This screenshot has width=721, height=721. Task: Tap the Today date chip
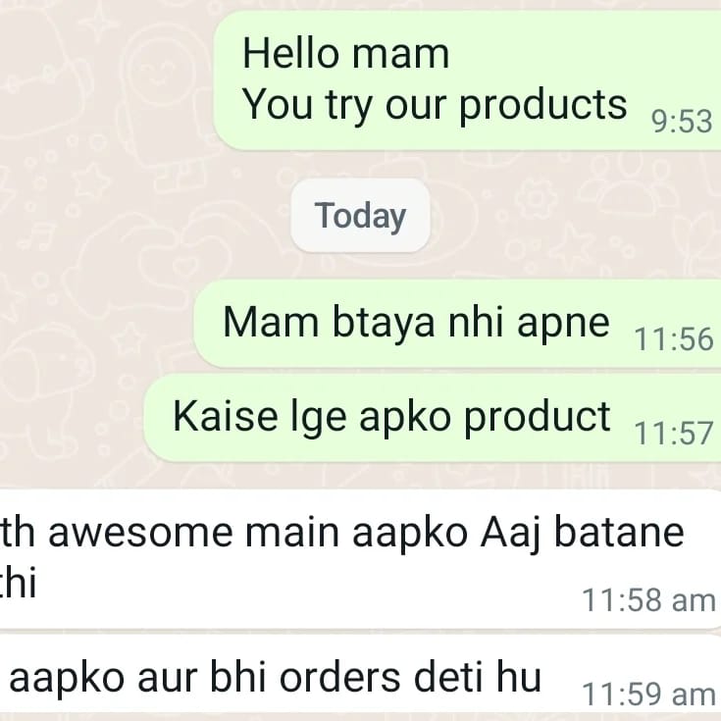coord(361,215)
